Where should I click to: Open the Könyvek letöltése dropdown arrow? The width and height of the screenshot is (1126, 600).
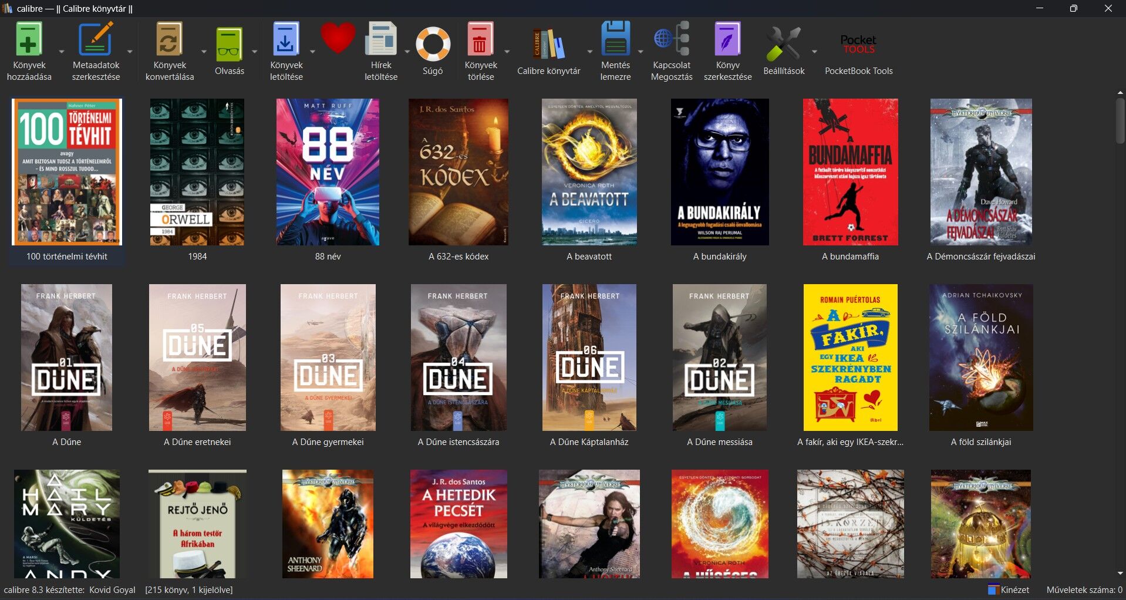tap(312, 52)
